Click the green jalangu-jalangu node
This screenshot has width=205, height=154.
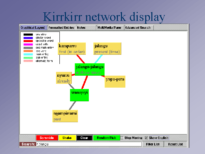(x=90, y=69)
